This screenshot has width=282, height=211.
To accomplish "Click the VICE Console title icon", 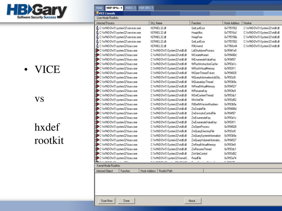I will point(97,13).
